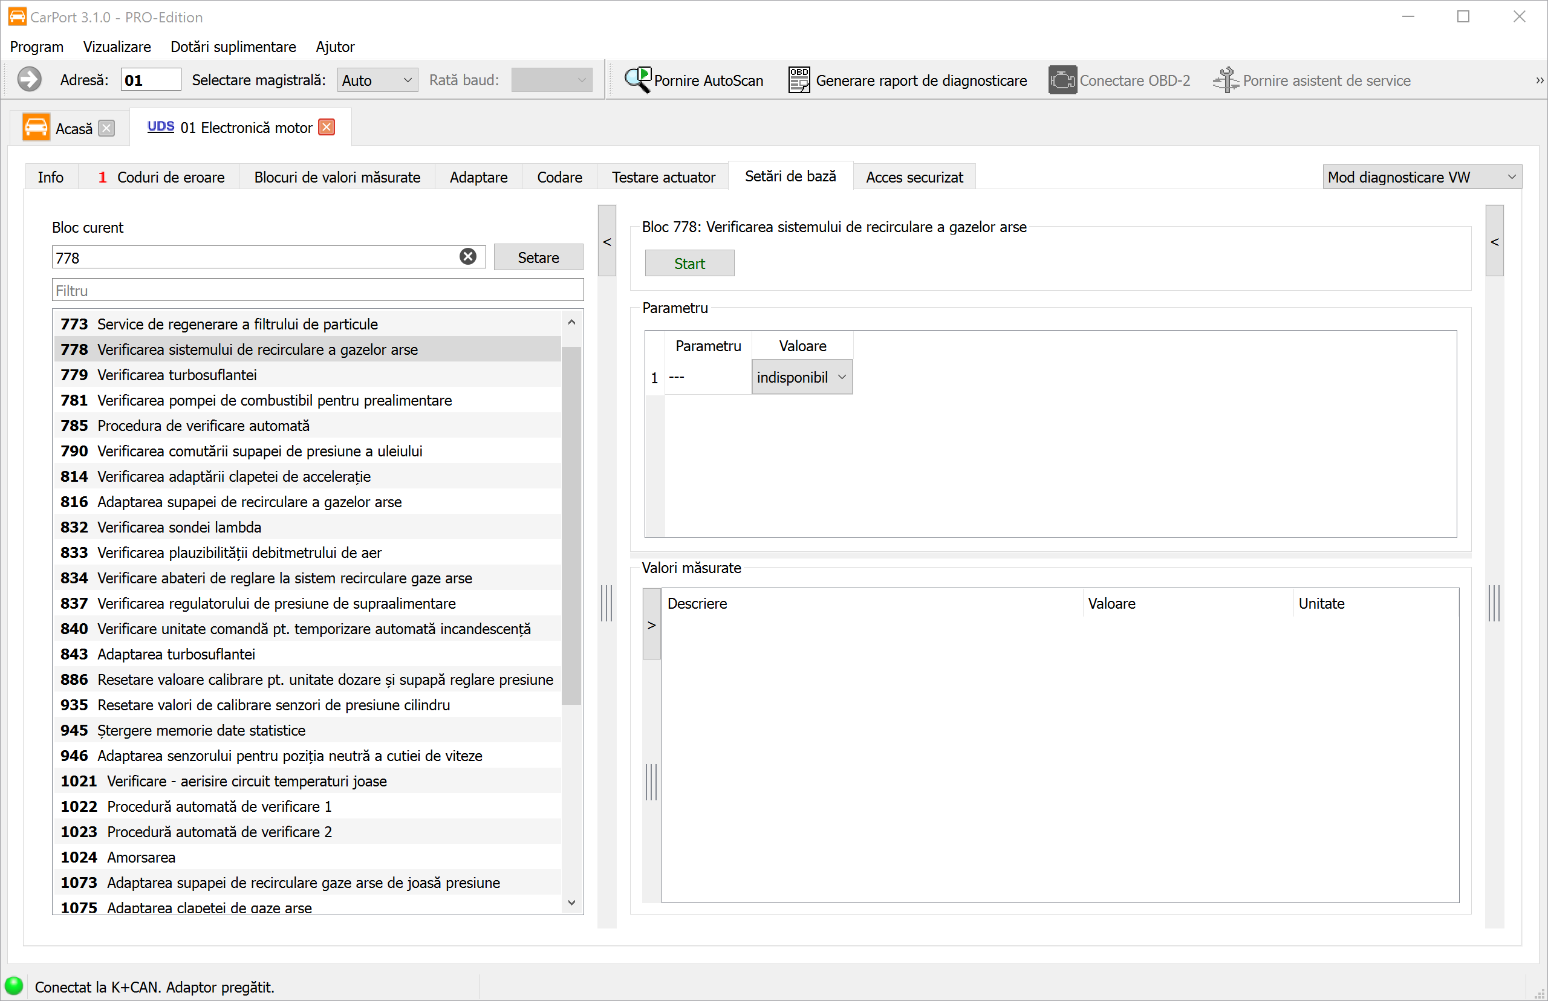Click the orange car Acasă icon
Screen dimensions: 1548x1001
click(36, 128)
